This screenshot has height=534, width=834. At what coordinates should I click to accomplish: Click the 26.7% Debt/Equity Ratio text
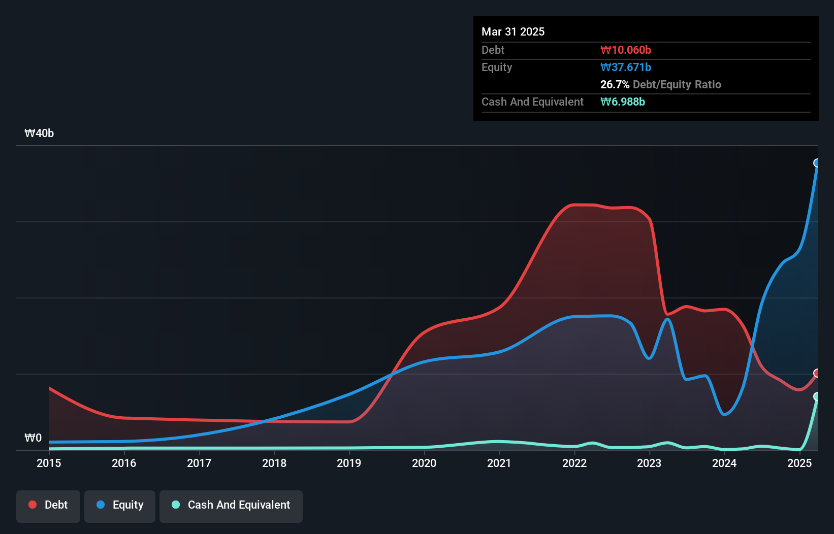click(661, 84)
